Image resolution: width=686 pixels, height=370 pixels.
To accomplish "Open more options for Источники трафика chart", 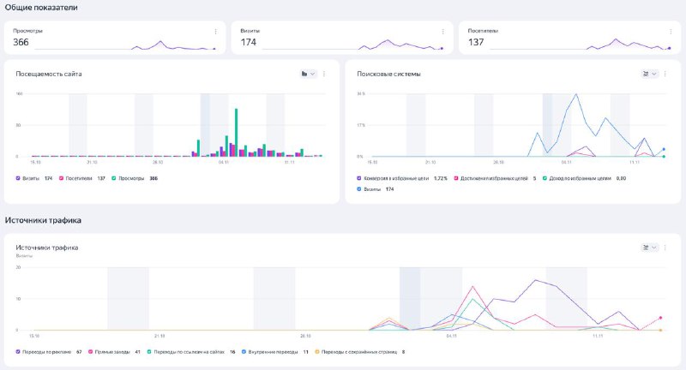I will (665, 248).
